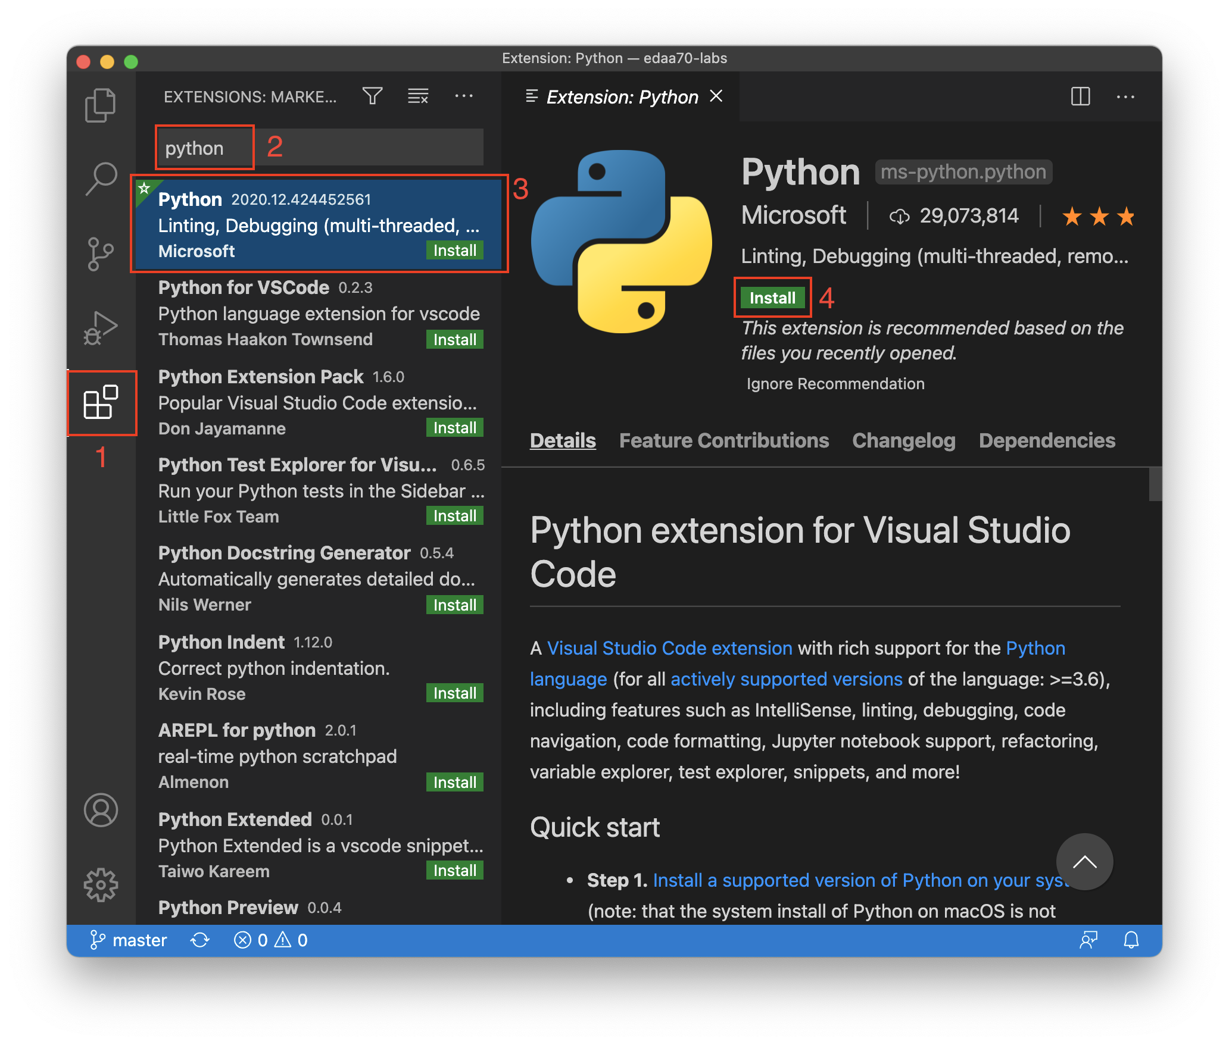
Task: Click the EXTENSIONS: MARKE... panel title
Action: 250,97
